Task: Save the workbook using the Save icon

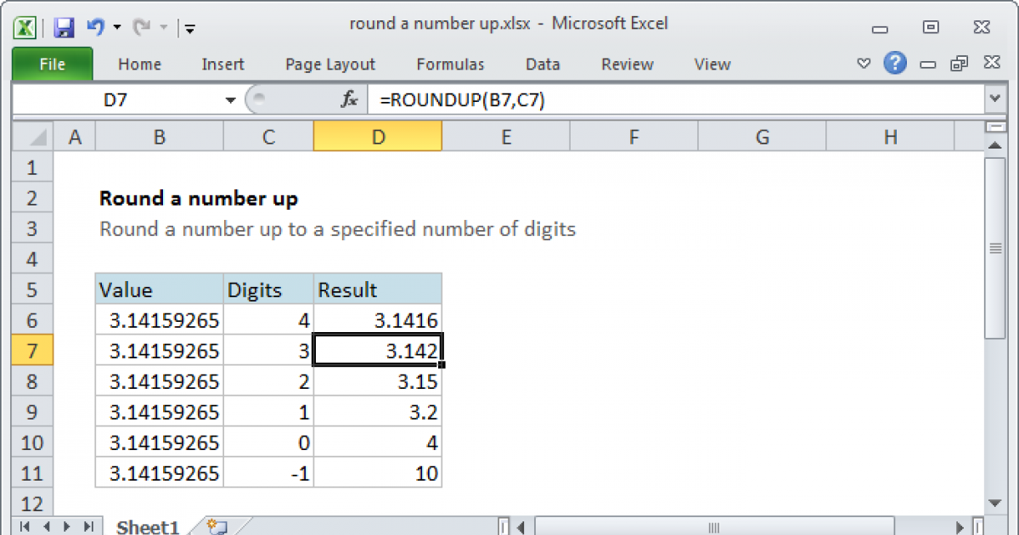Action: tap(64, 27)
